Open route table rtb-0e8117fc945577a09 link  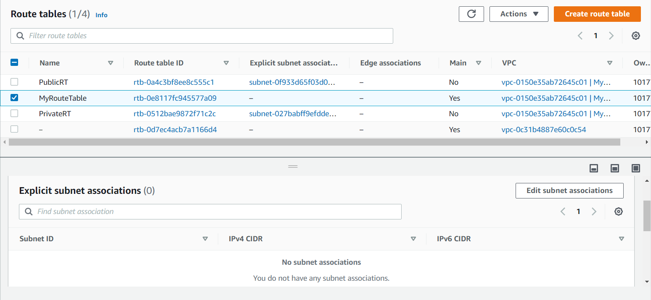click(175, 98)
